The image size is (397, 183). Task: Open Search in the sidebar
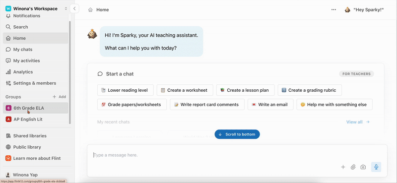click(35, 27)
